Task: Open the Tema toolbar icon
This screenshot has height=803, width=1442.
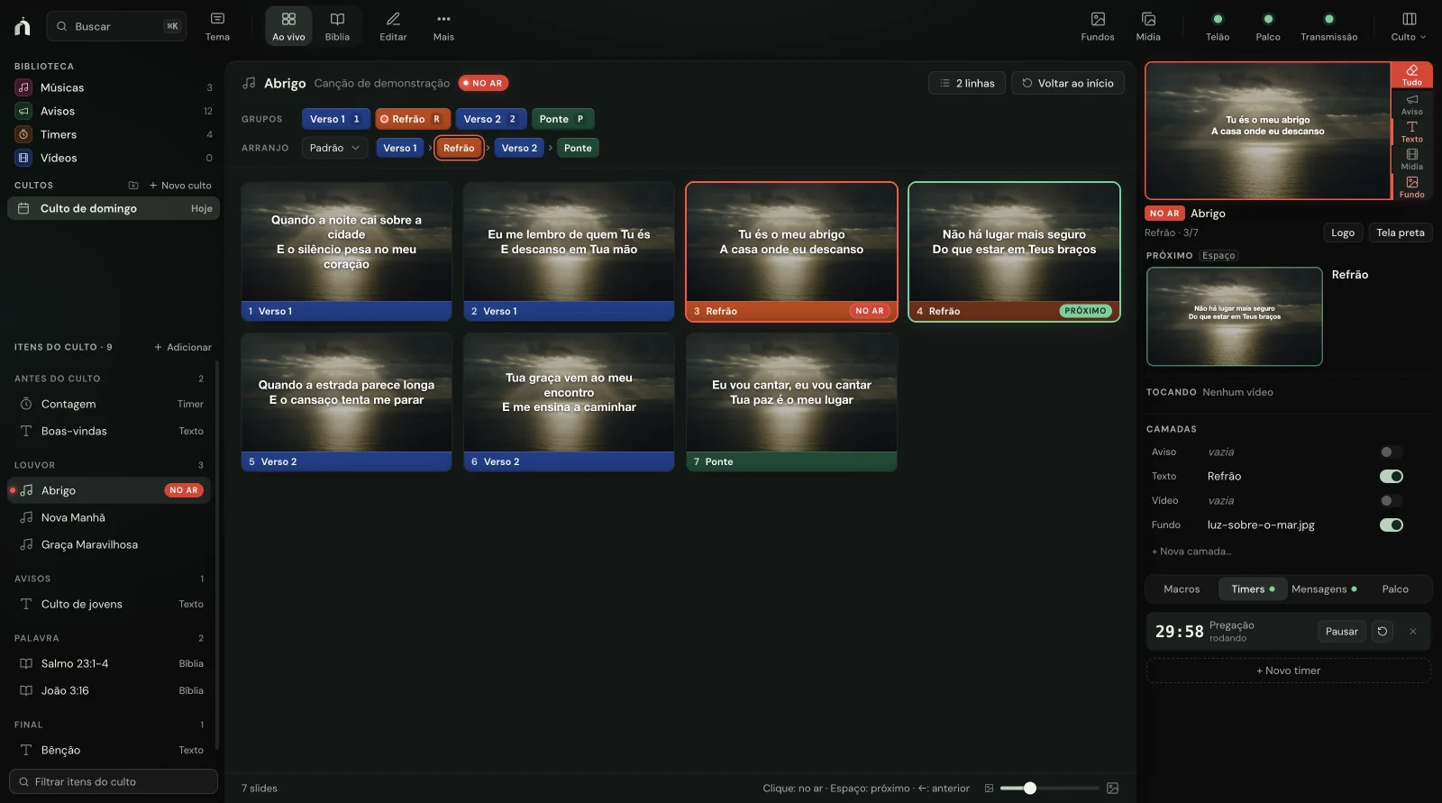Action: [217, 26]
